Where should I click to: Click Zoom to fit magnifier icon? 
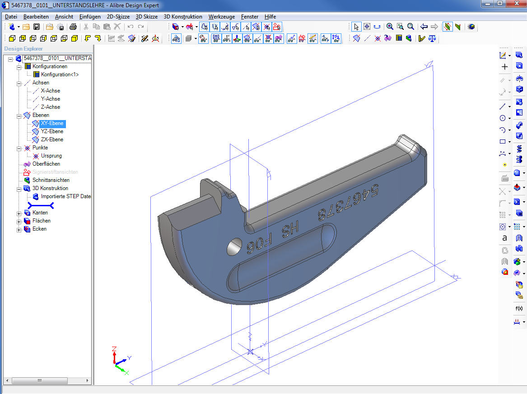tap(410, 27)
